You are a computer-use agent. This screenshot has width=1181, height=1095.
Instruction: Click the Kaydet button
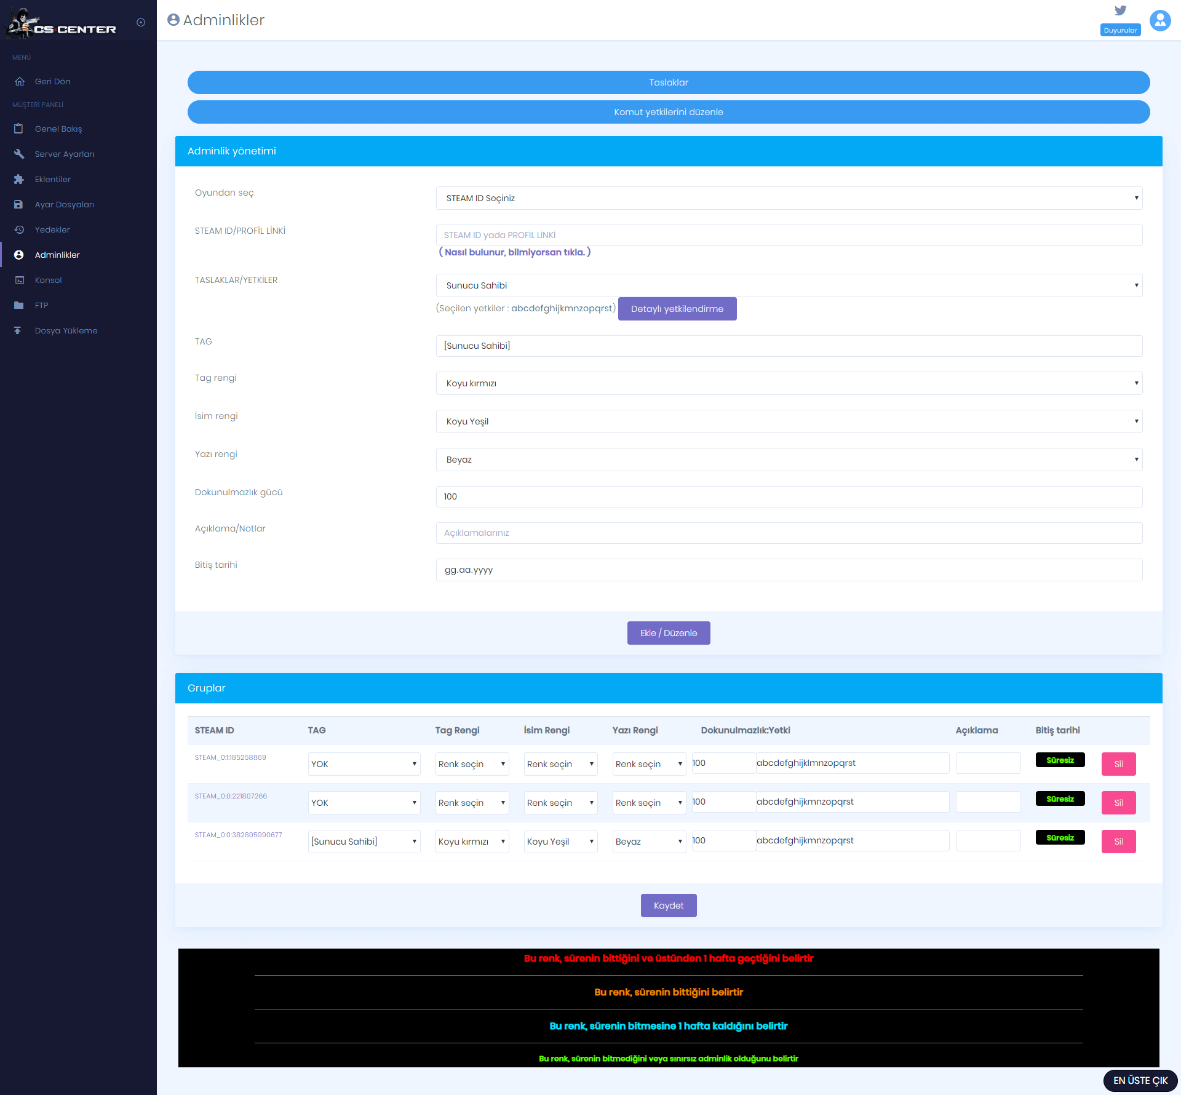pos(669,906)
